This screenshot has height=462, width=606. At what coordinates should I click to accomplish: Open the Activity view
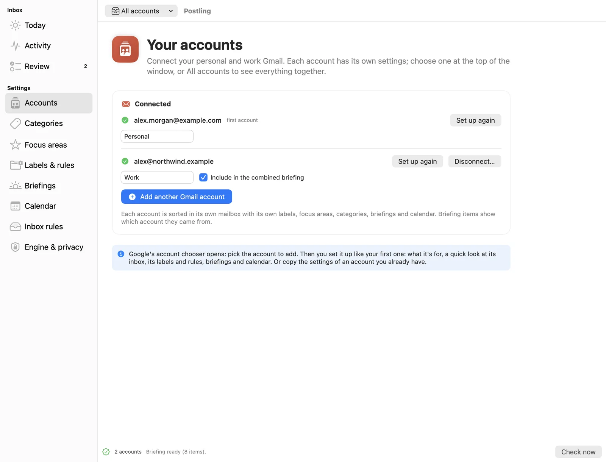(x=48, y=46)
